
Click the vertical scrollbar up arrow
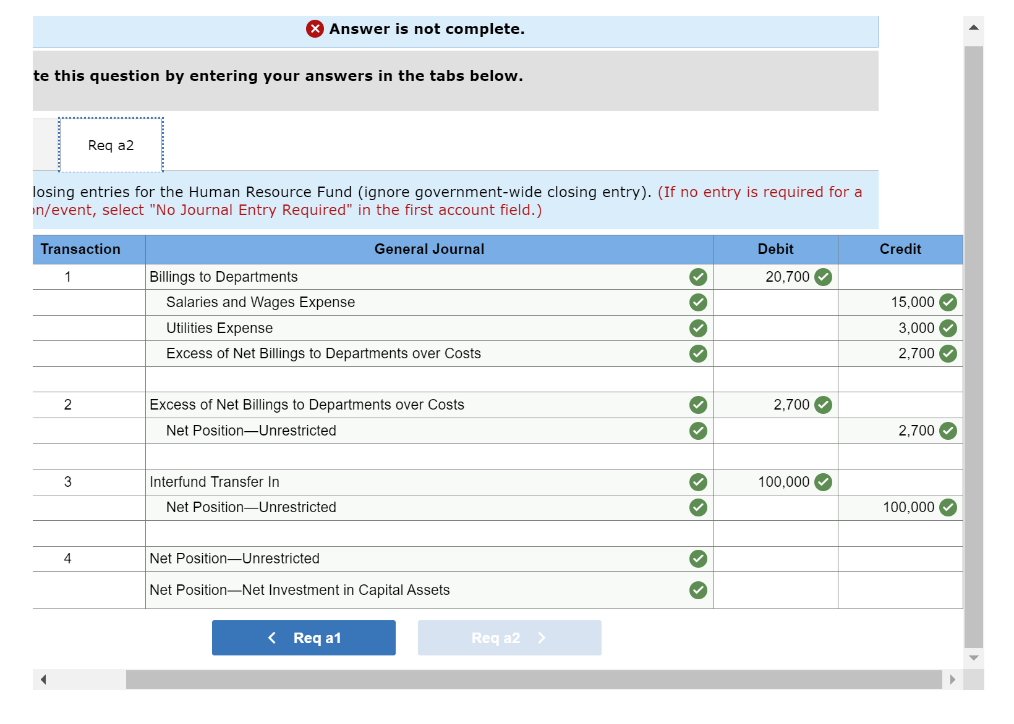pyautogui.click(x=974, y=27)
